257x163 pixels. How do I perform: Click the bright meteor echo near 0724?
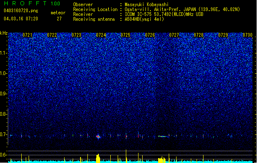pyautogui.click(x=98, y=137)
